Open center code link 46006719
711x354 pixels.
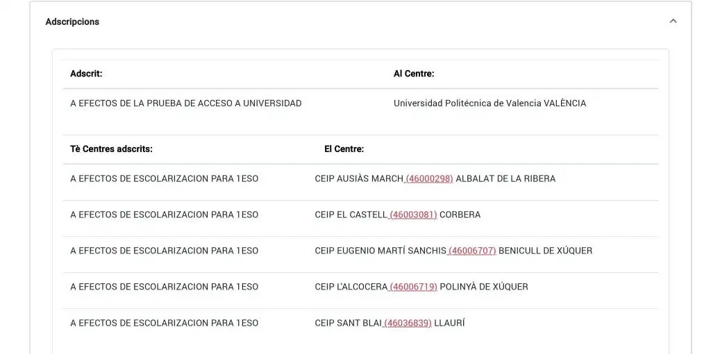point(412,287)
